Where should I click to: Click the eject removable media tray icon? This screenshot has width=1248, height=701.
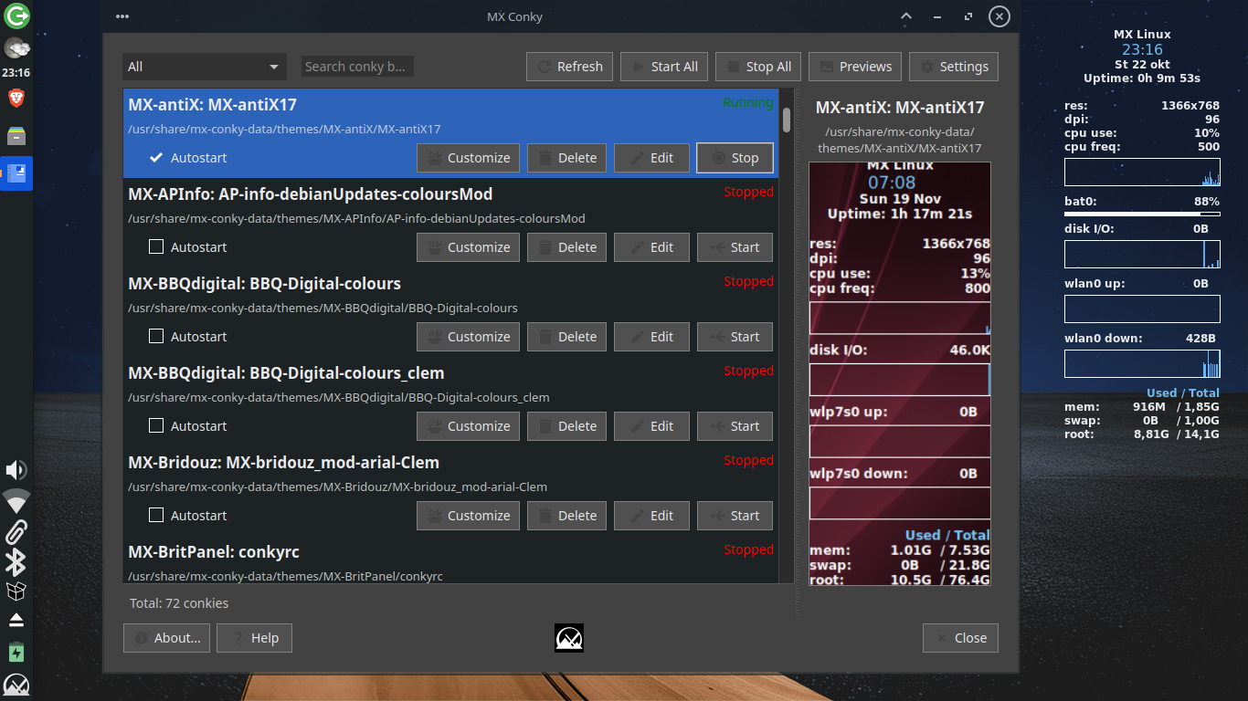coord(16,621)
